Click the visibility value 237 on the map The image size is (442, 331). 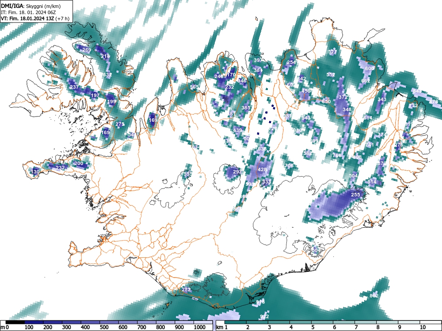point(74,87)
